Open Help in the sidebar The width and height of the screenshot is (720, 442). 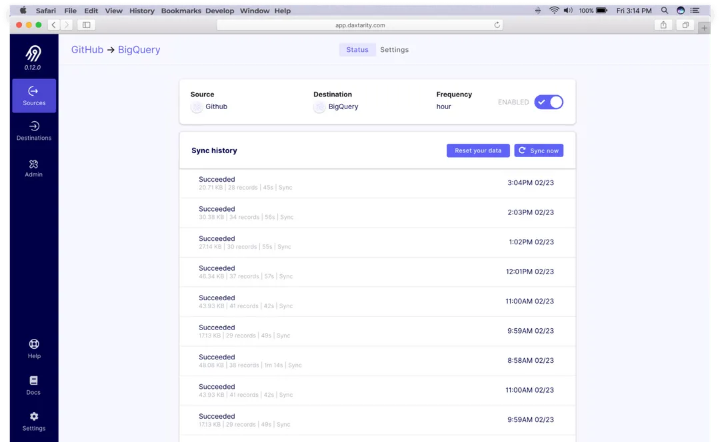(34, 349)
